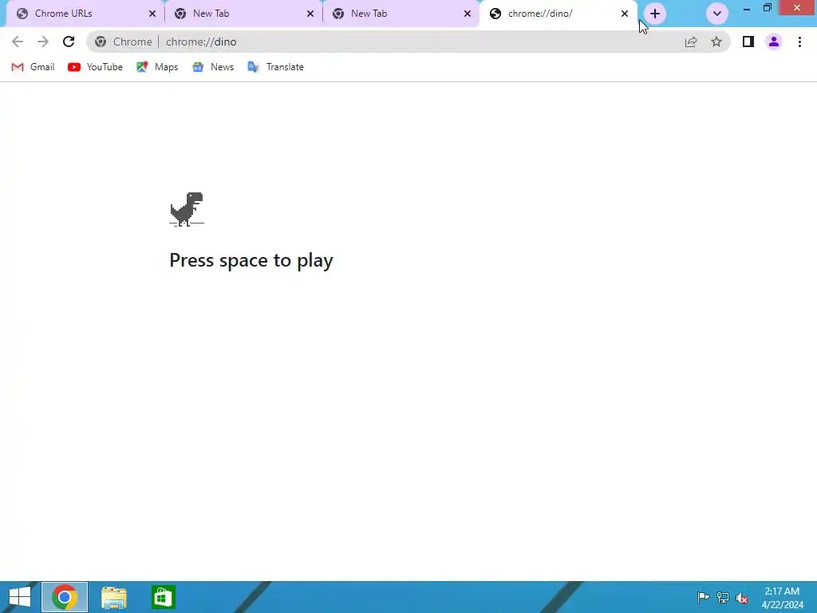Screen dimensions: 817x613
Task: Select the chrome://dino/ tab
Action: (558, 14)
